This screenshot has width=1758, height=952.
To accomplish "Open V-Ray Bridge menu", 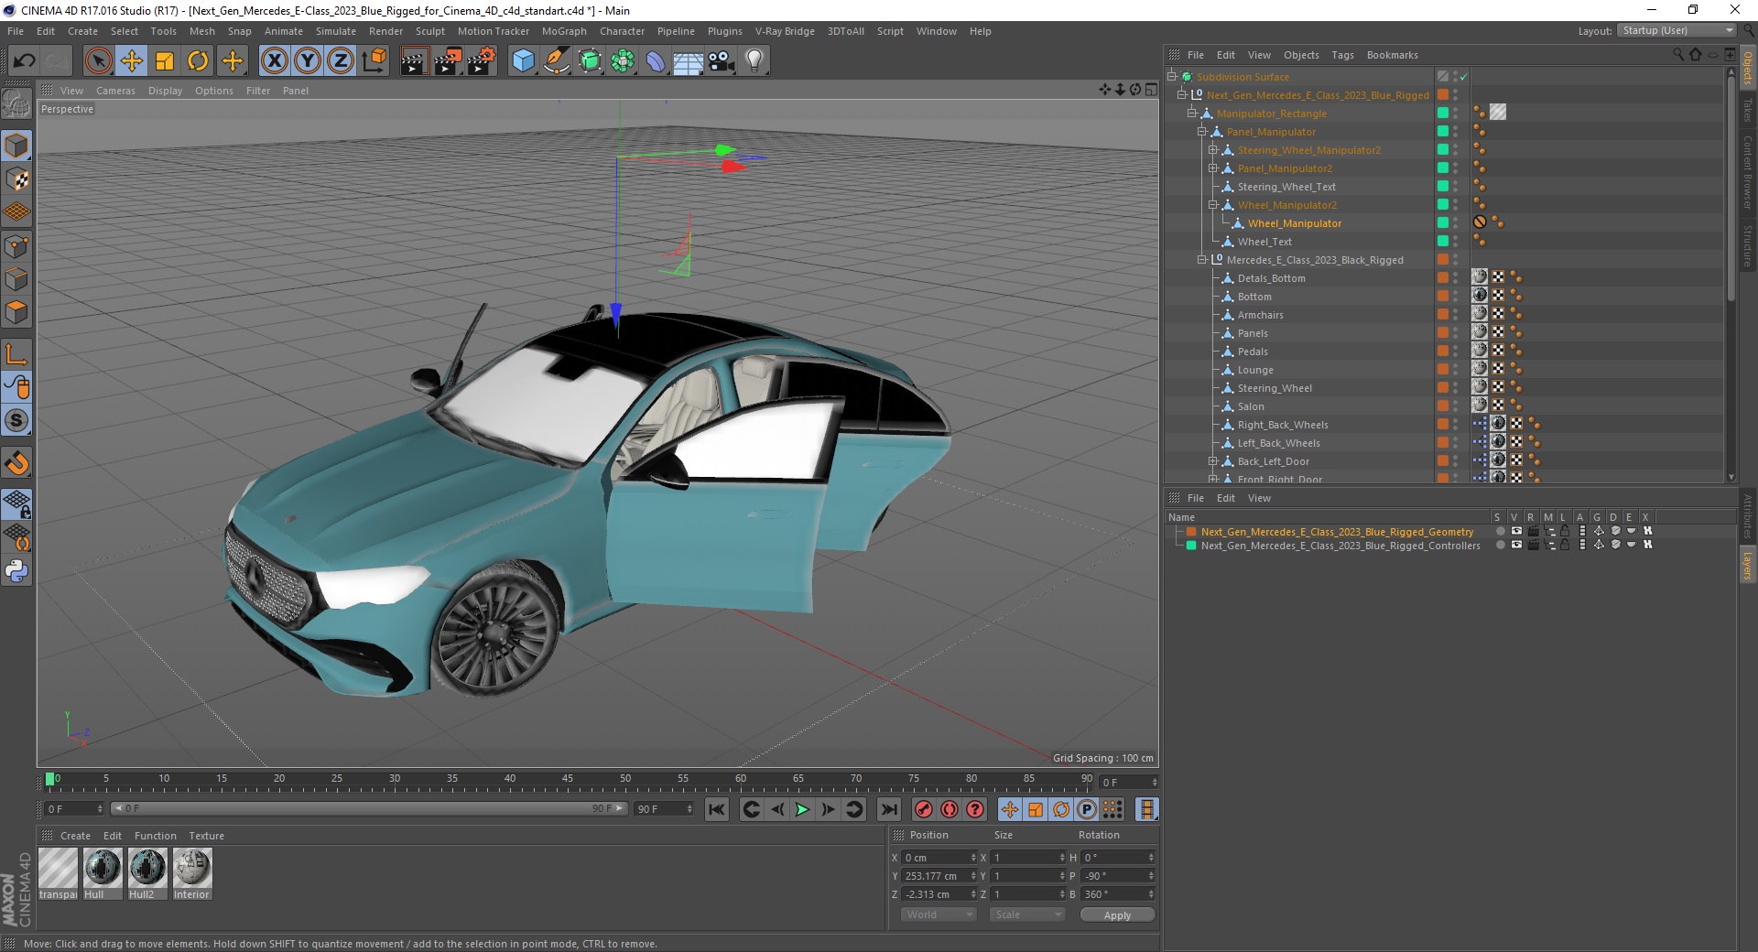I will (785, 31).
